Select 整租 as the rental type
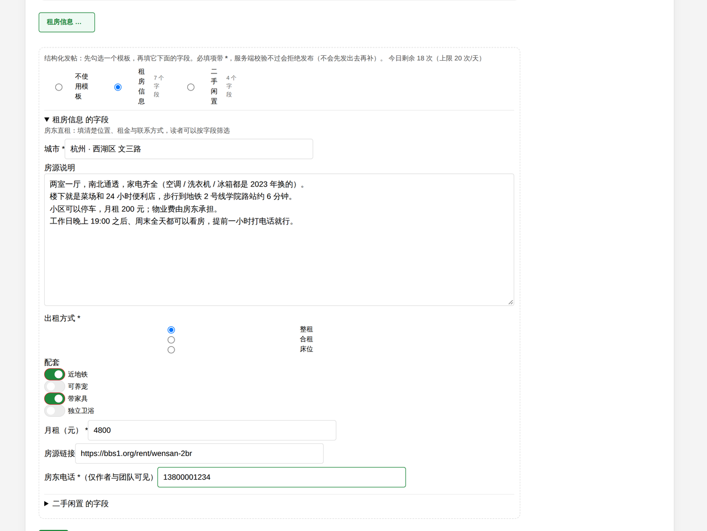707x531 pixels. point(171,330)
